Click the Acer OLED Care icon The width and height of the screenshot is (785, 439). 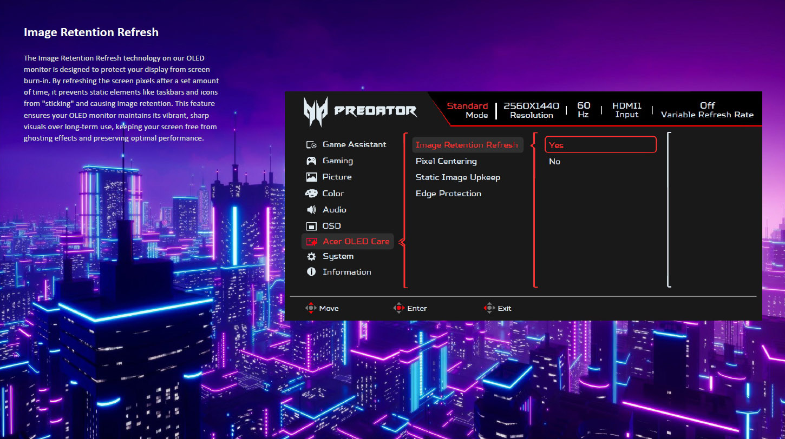(x=311, y=242)
